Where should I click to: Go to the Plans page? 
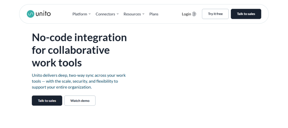click(x=154, y=14)
